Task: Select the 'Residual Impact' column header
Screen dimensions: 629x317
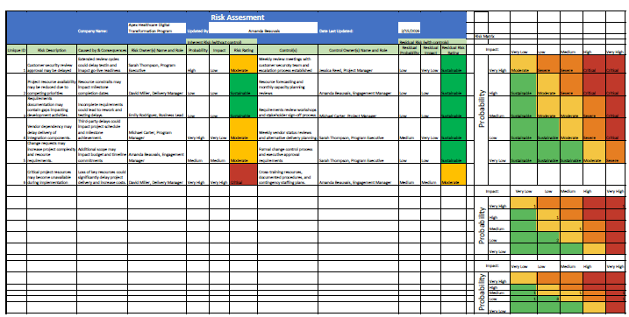Action: [431, 50]
